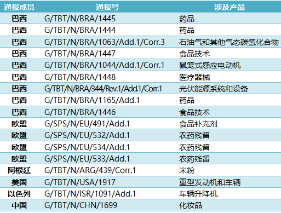Click product 重型发动机和车辆
This screenshot has height=213, width=281.
click(x=210, y=182)
